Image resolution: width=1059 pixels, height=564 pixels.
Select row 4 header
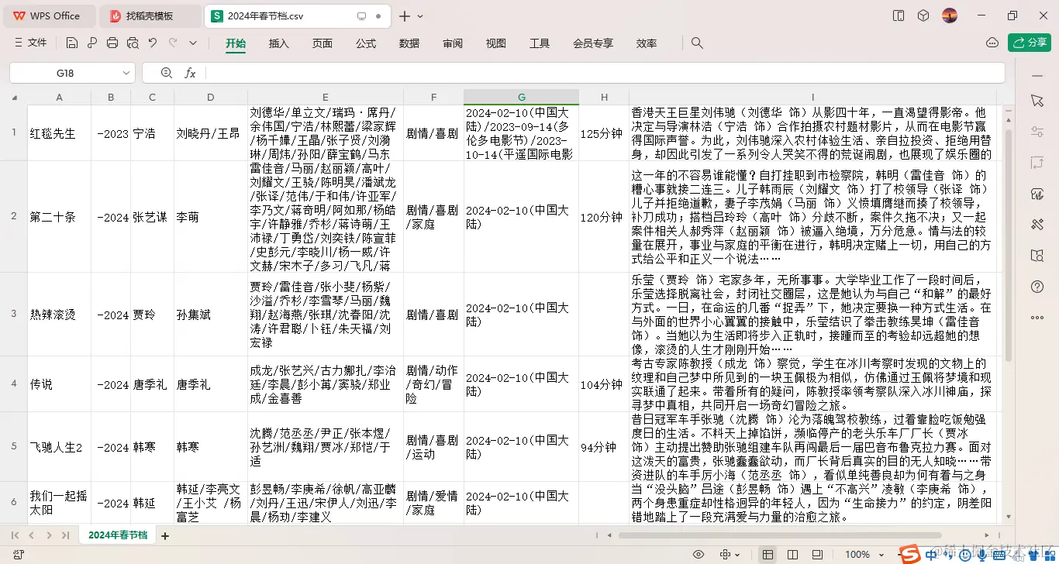point(13,384)
